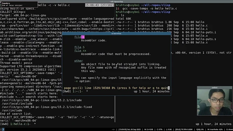Click 'Assembler code that must be preprocessed.' text
This screenshot has width=233, height=131.
pos(116,54)
